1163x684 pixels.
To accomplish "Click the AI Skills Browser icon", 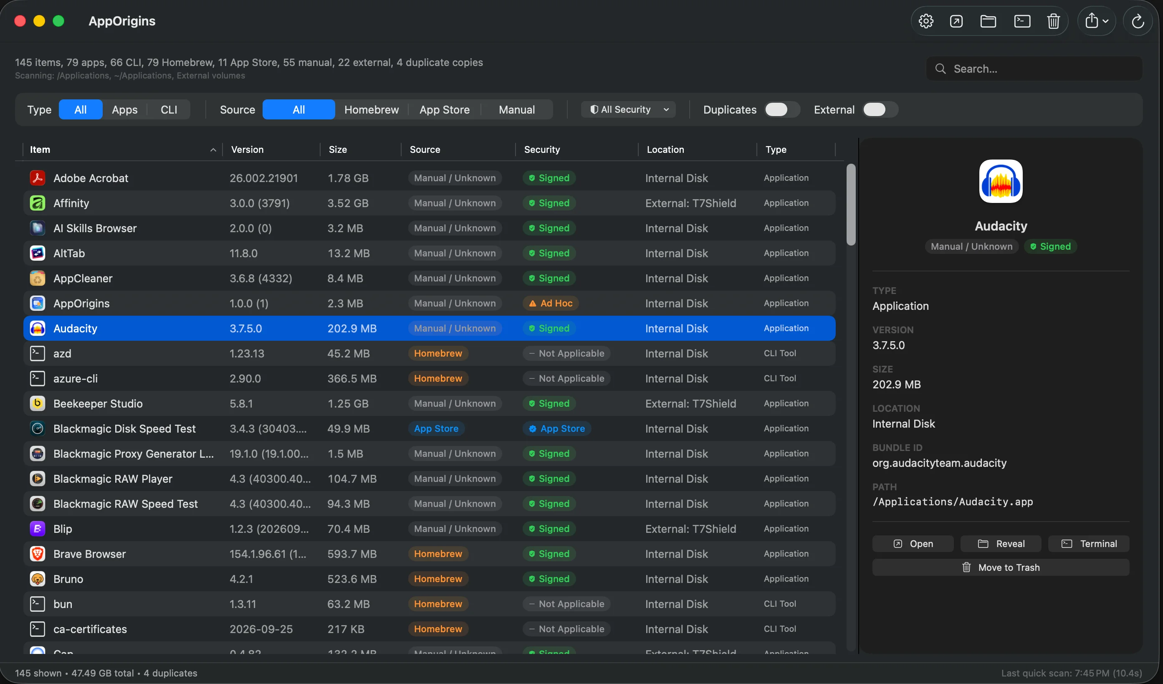I will [x=38, y=228].
